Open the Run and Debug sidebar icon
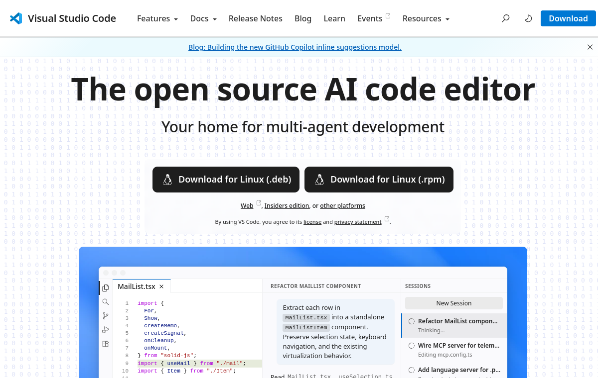The height and width of the screenshot is (378, 598). tap(105, 330)
